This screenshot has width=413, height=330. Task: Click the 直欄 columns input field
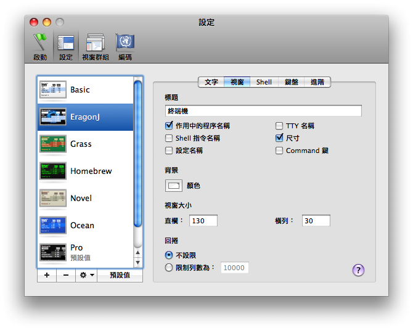tap(203, 221)
